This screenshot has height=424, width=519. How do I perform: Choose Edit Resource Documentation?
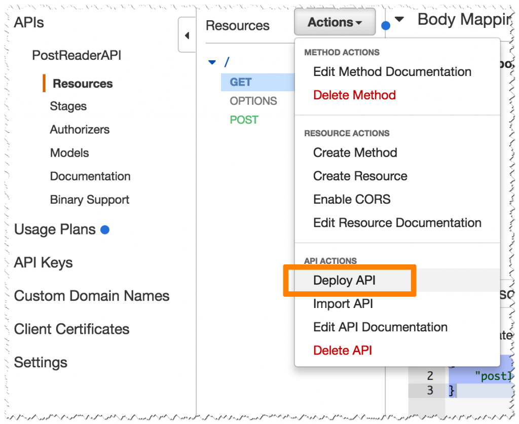[397, 223]
